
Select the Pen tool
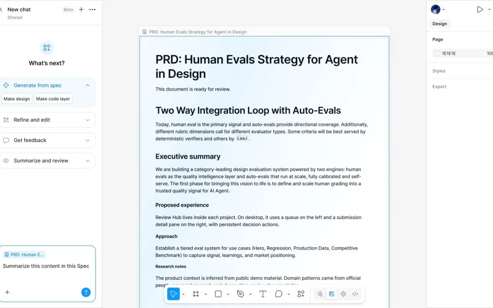tap(240, 294)
